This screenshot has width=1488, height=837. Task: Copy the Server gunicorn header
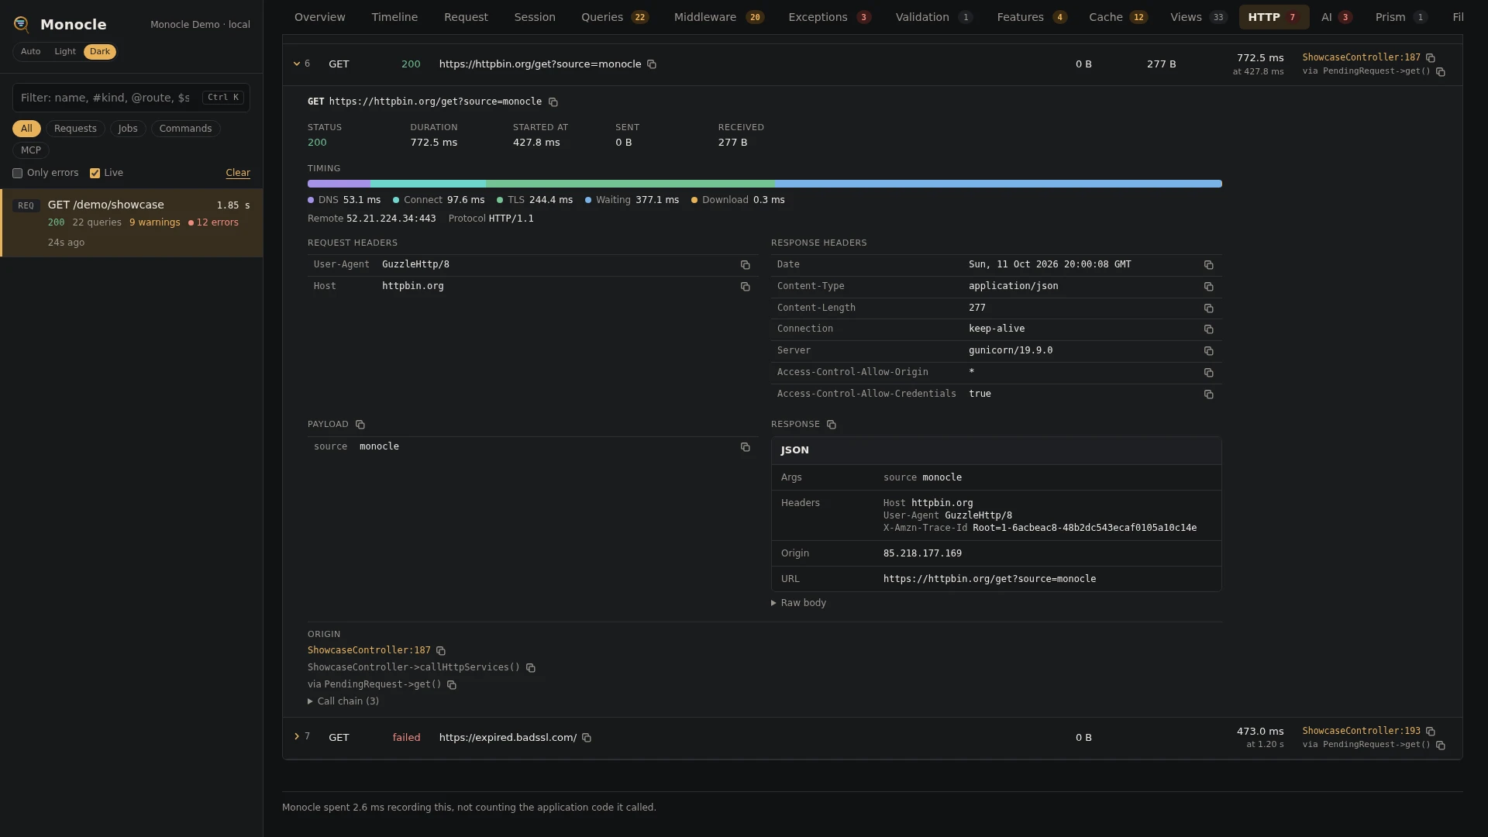click(1209, 351)
